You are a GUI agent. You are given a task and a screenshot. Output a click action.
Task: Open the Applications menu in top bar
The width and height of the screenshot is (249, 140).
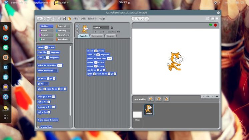coord(42,3)
